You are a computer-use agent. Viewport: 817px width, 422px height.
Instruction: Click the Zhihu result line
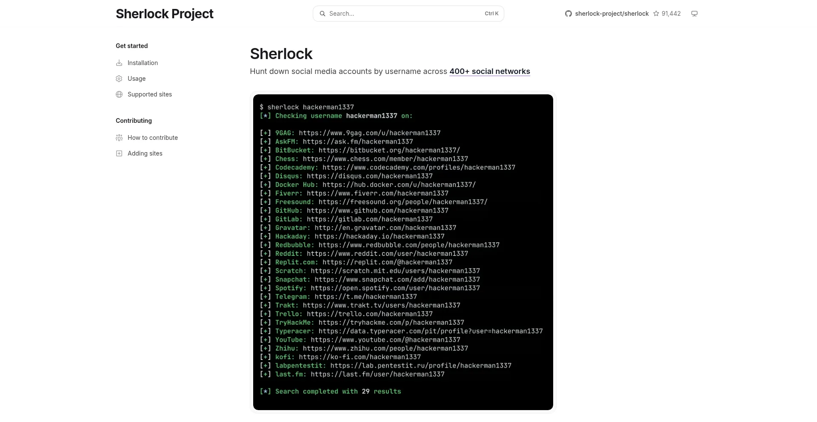364,348
